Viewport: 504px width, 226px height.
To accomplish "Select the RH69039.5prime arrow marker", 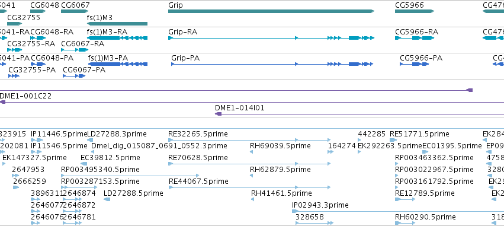I will [251, 152].
